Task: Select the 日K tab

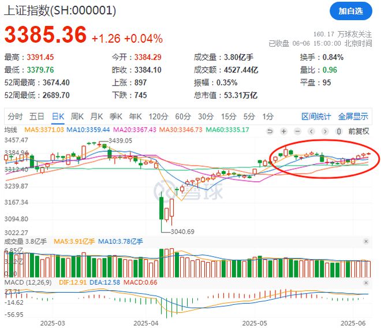Action: (x=58, y=117)
